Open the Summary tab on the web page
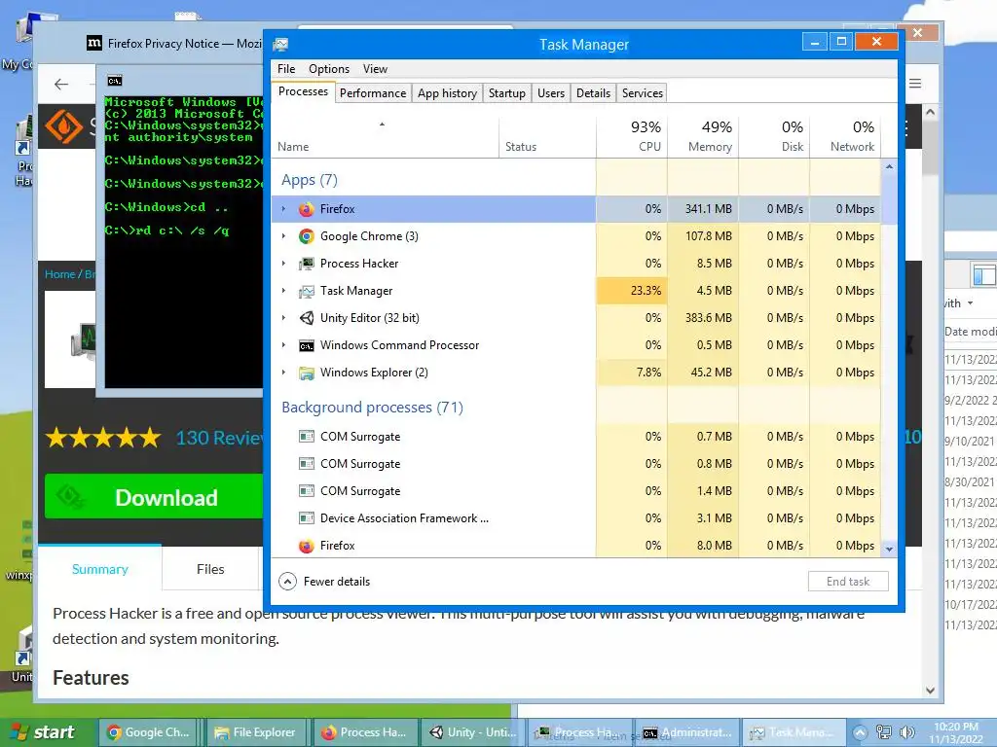997x747 pixels. point(100,569)
